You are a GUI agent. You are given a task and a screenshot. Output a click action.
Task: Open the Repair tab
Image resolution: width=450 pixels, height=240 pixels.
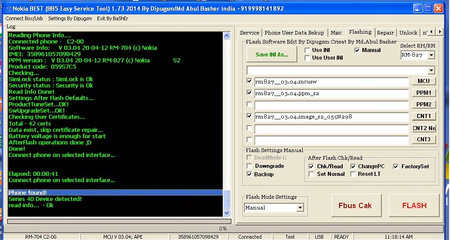click(x=385, y=33)
